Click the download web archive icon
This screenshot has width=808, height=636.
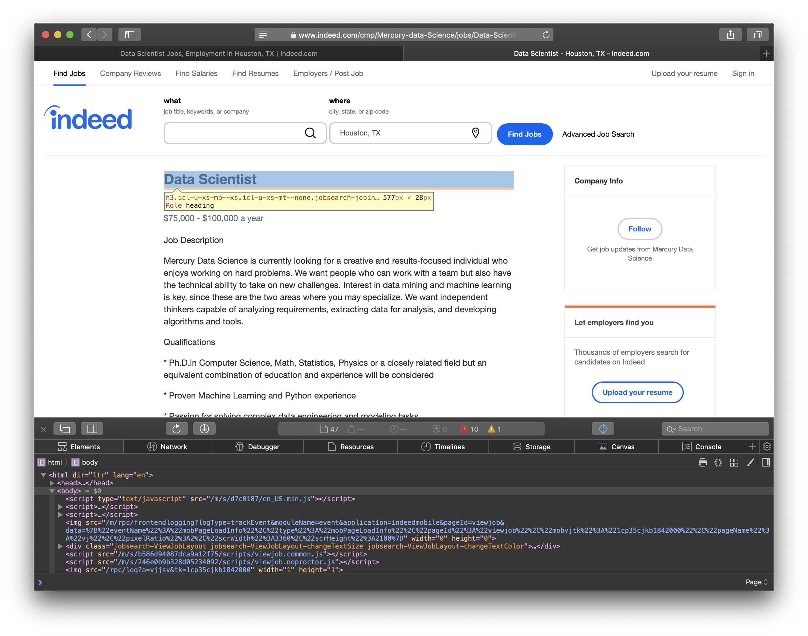tap(204, 429)
